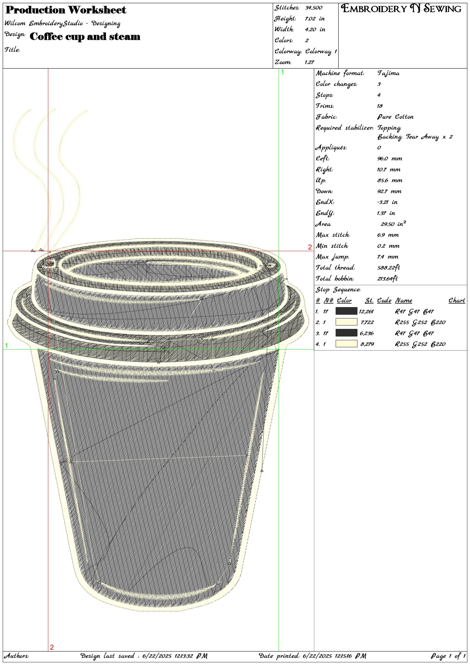Select stitch count "8,279" in row 4

tap(367, 344)
